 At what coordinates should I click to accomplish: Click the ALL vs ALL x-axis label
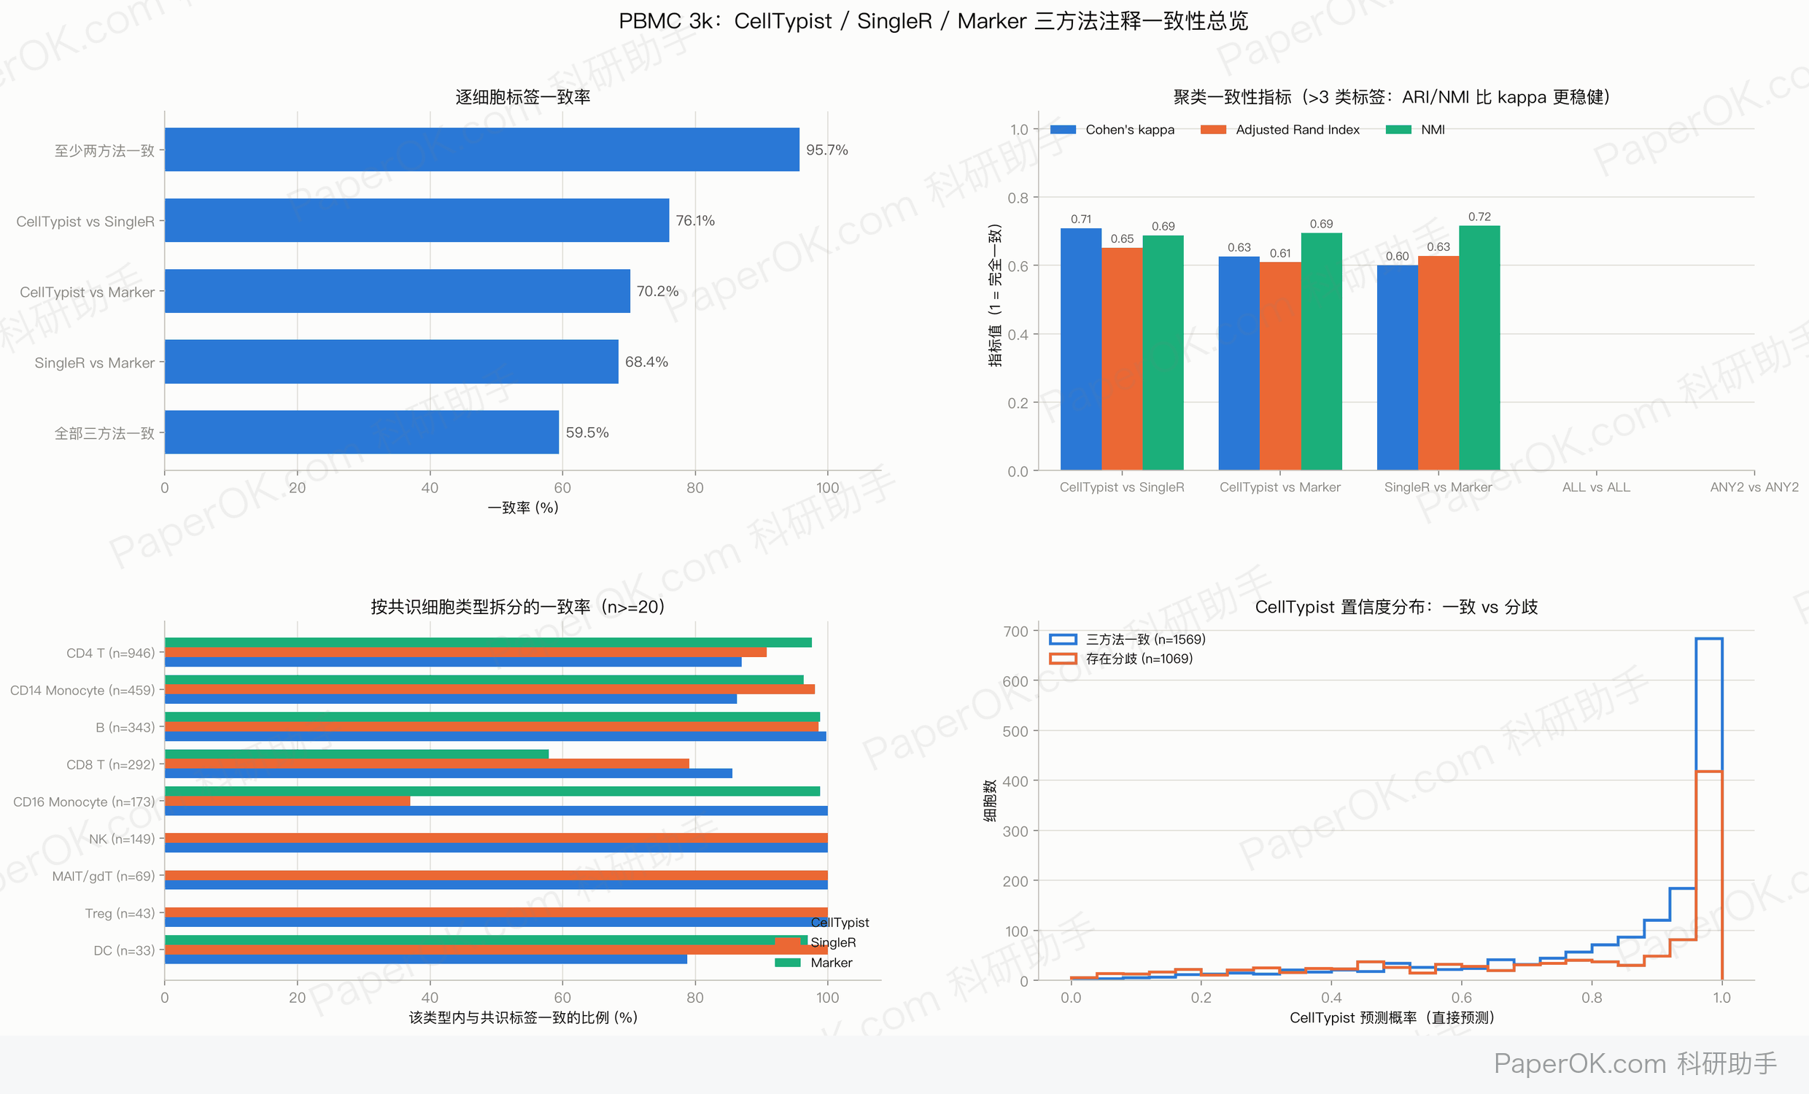click(1596, 486)
